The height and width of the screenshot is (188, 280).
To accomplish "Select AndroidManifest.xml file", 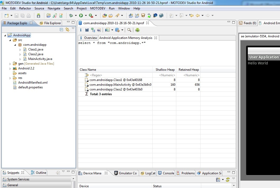I will pos(33,83).
